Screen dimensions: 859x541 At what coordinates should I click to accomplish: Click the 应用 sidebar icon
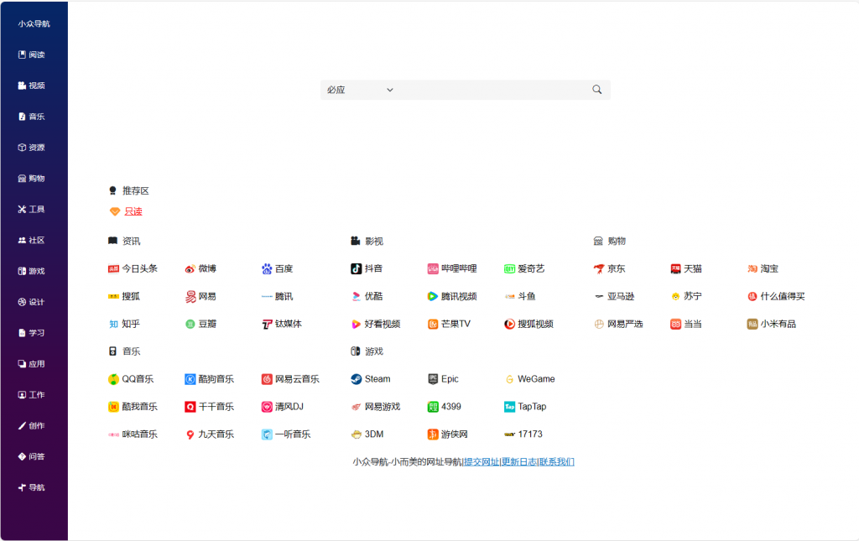click(x=22, y=364)
